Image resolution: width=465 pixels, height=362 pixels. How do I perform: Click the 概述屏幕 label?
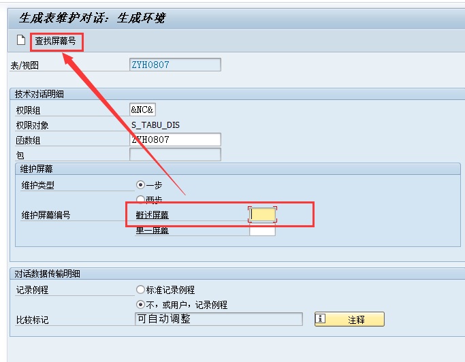(x=152, y=215)
